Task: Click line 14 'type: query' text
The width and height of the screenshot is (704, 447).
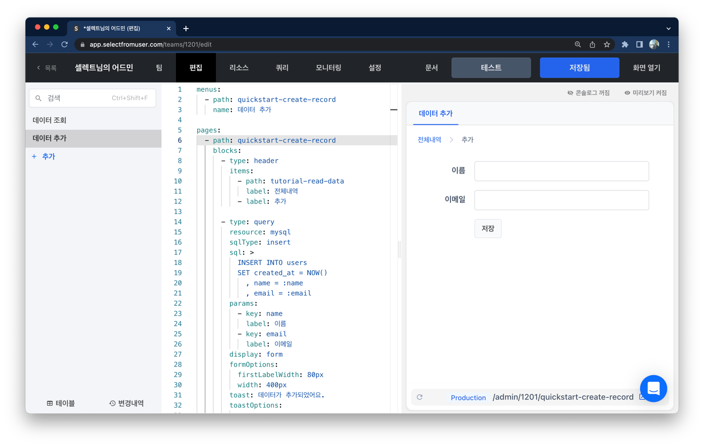Action: point(252,222)
